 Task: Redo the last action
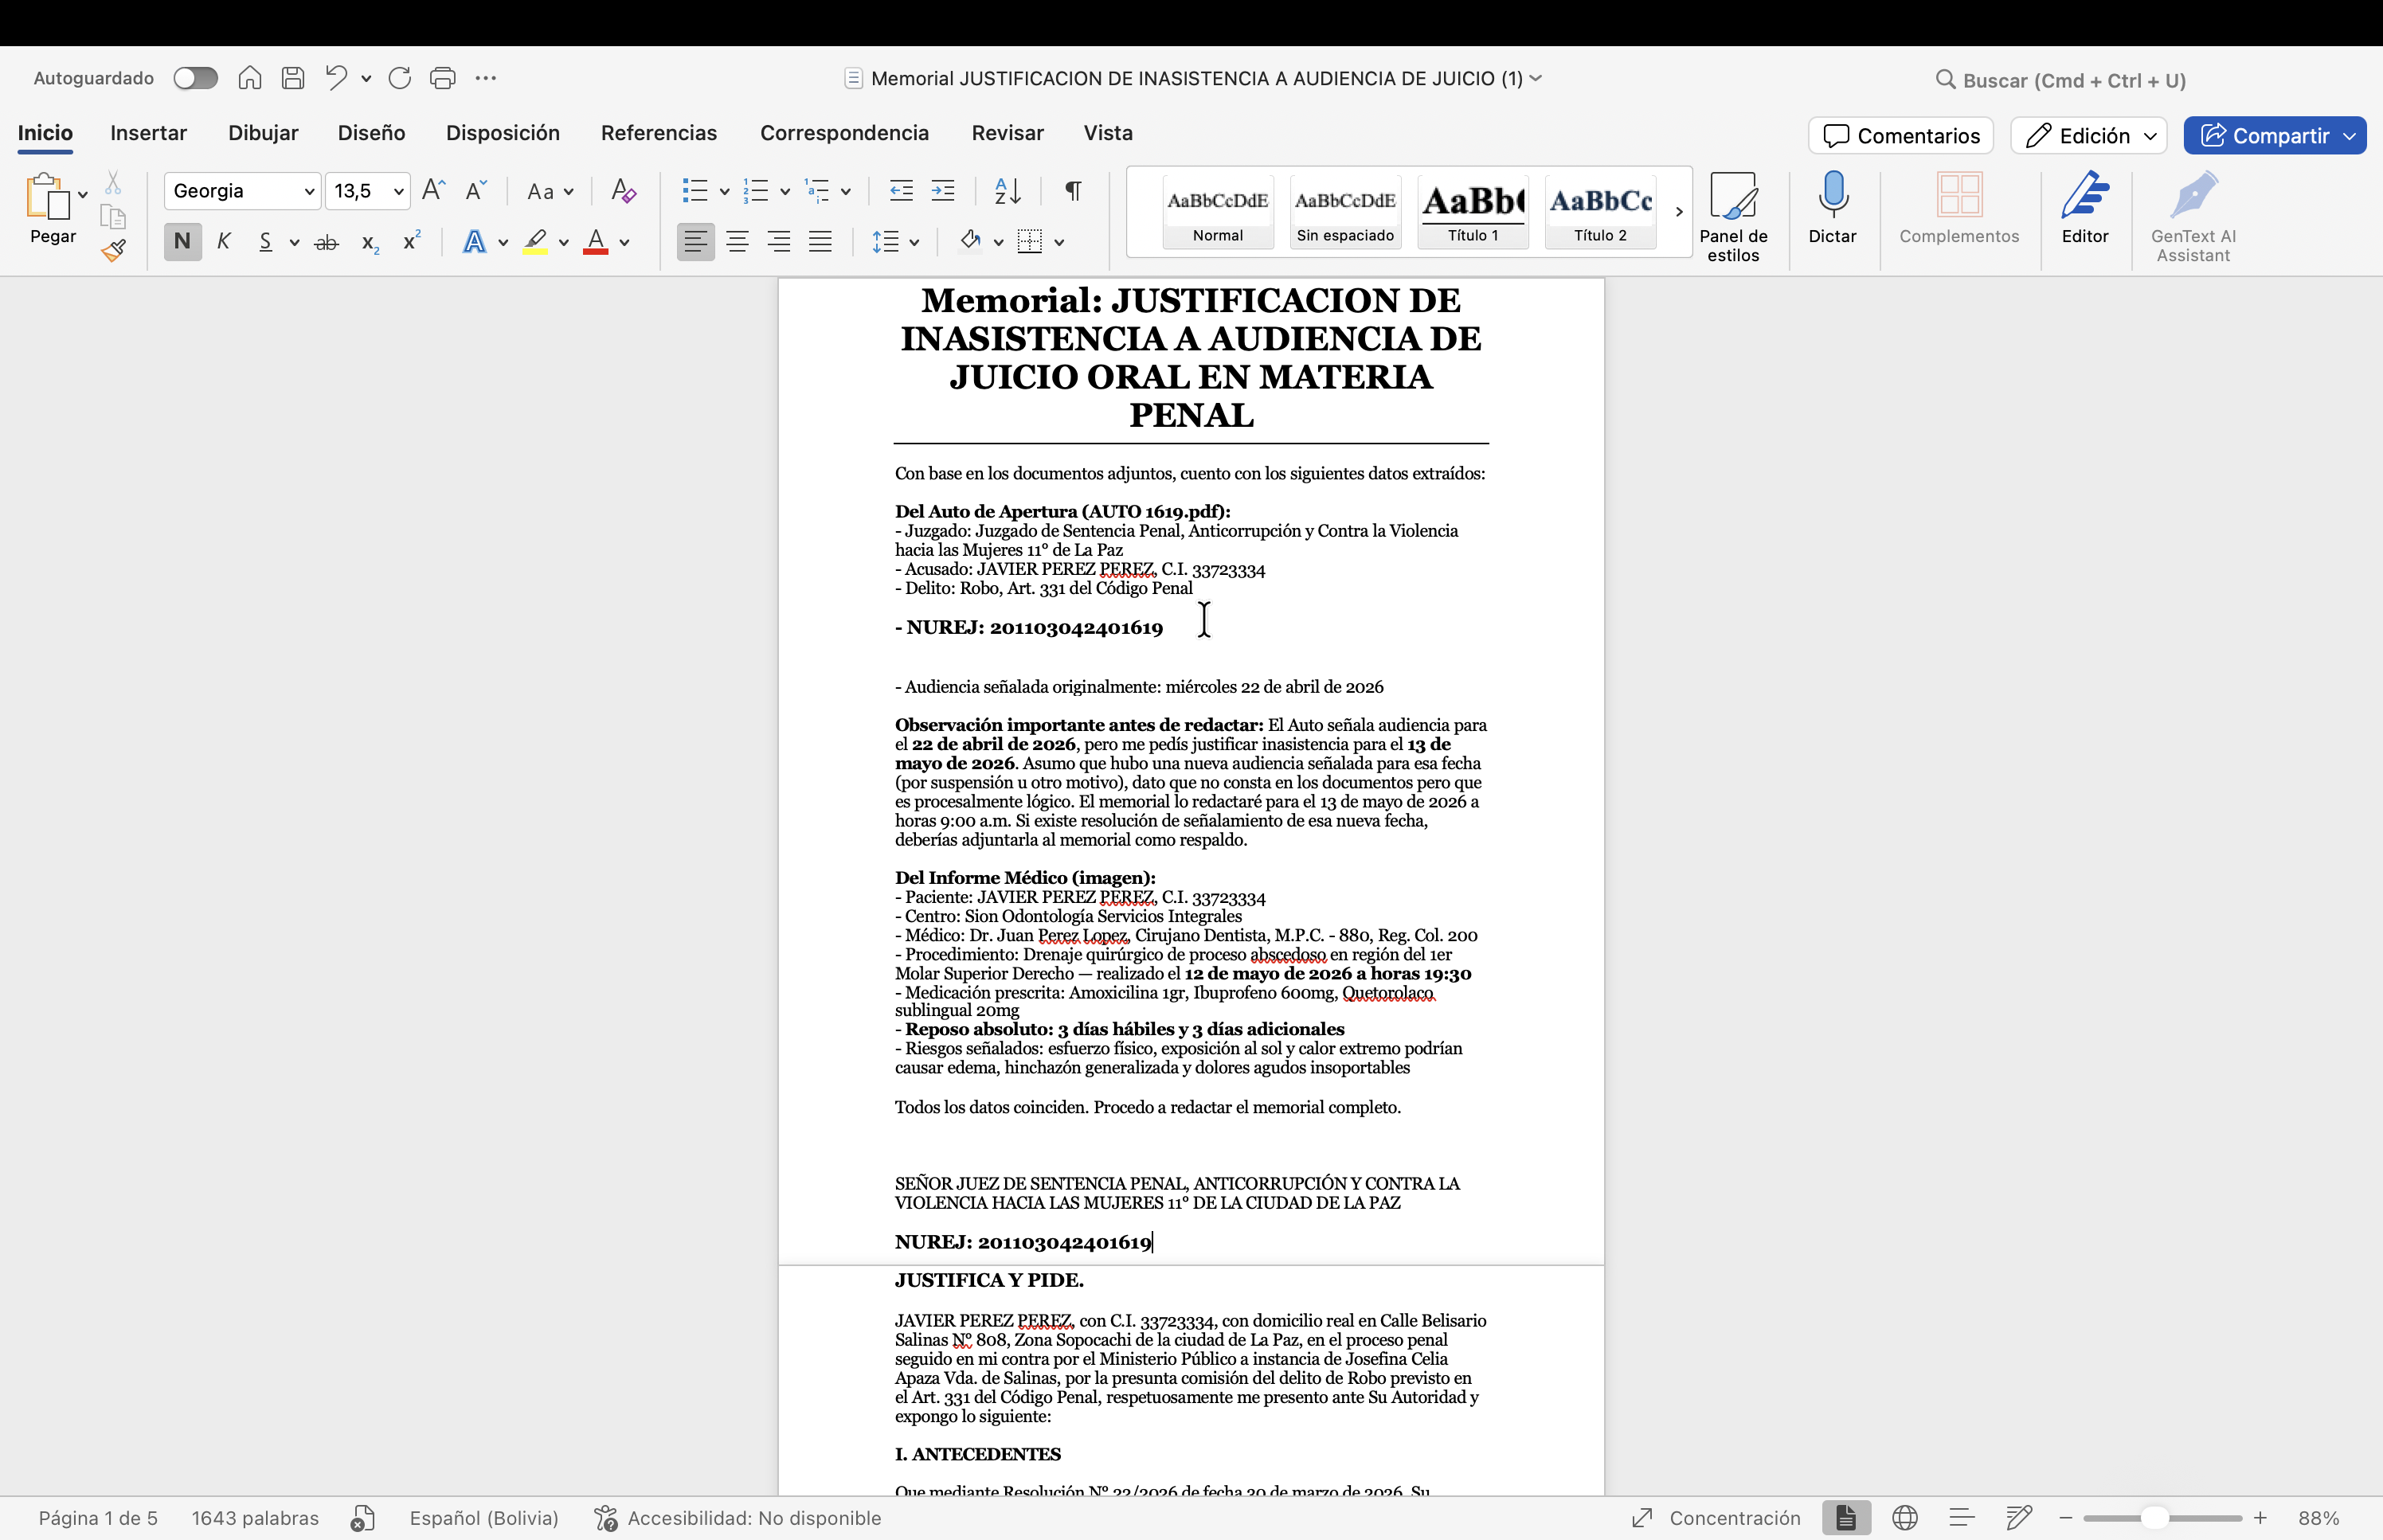(x=400, y=78)
